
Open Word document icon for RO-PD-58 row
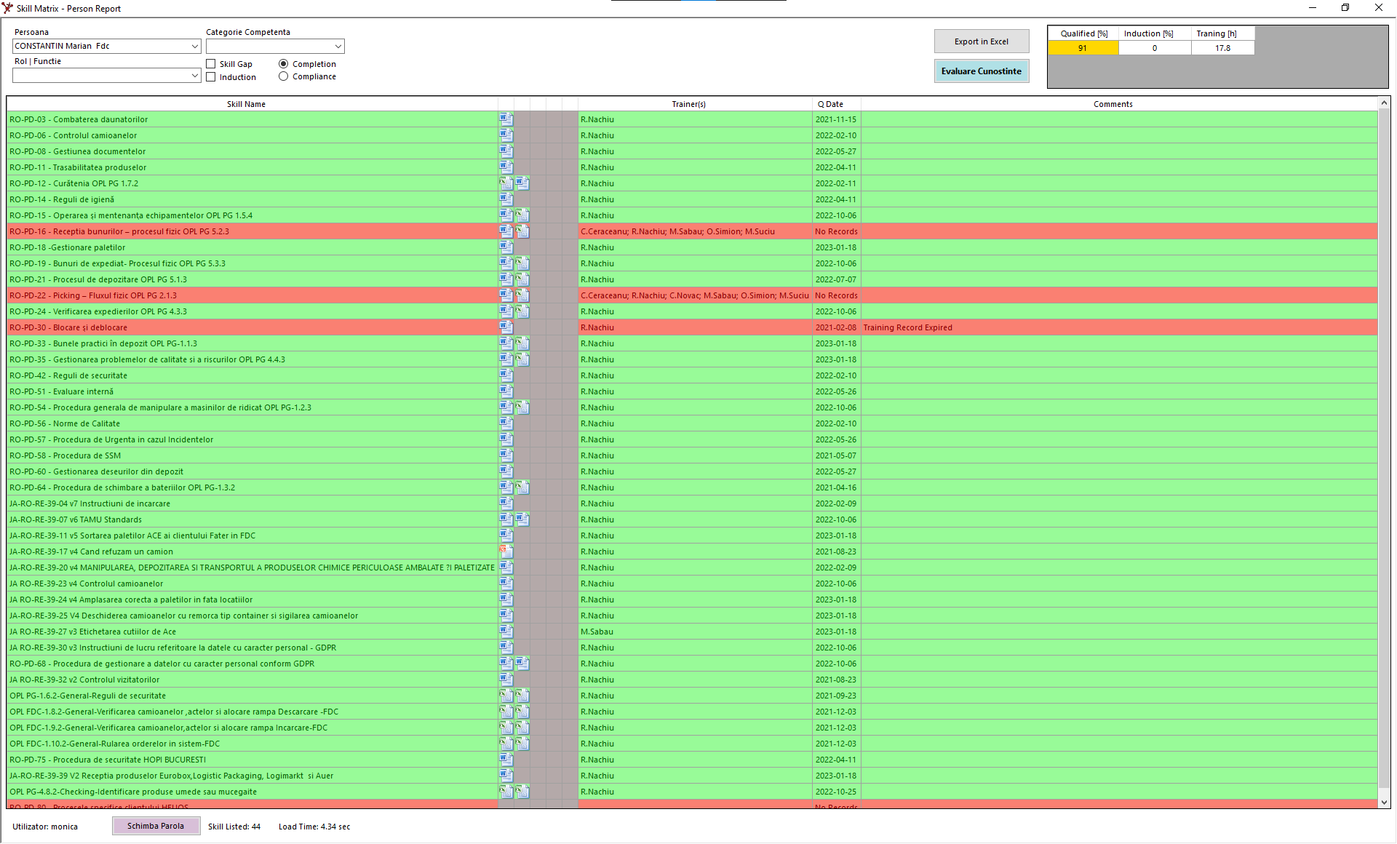[x=506, y=455]
